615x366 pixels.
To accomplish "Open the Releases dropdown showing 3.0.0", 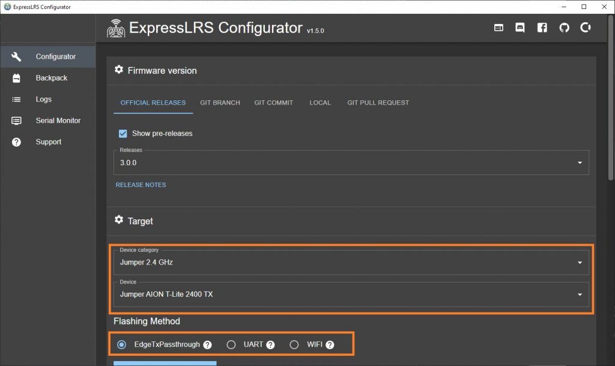I will tap(351, 162).
